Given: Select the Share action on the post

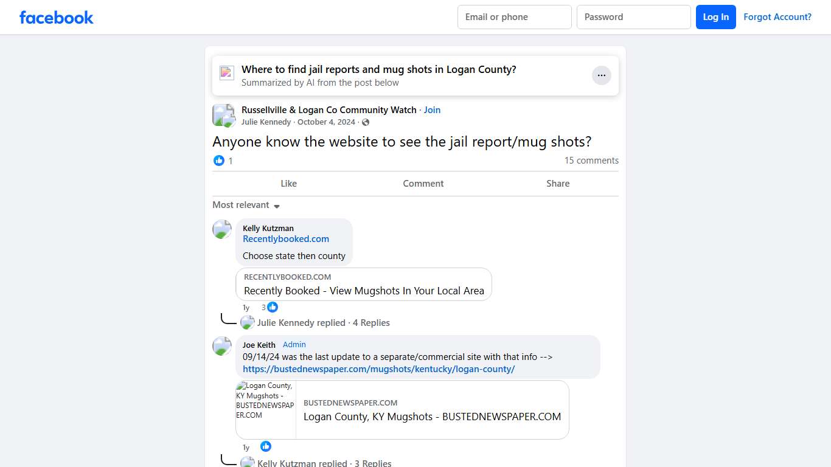Looking at the screenshot, I should tap(557, 183).
